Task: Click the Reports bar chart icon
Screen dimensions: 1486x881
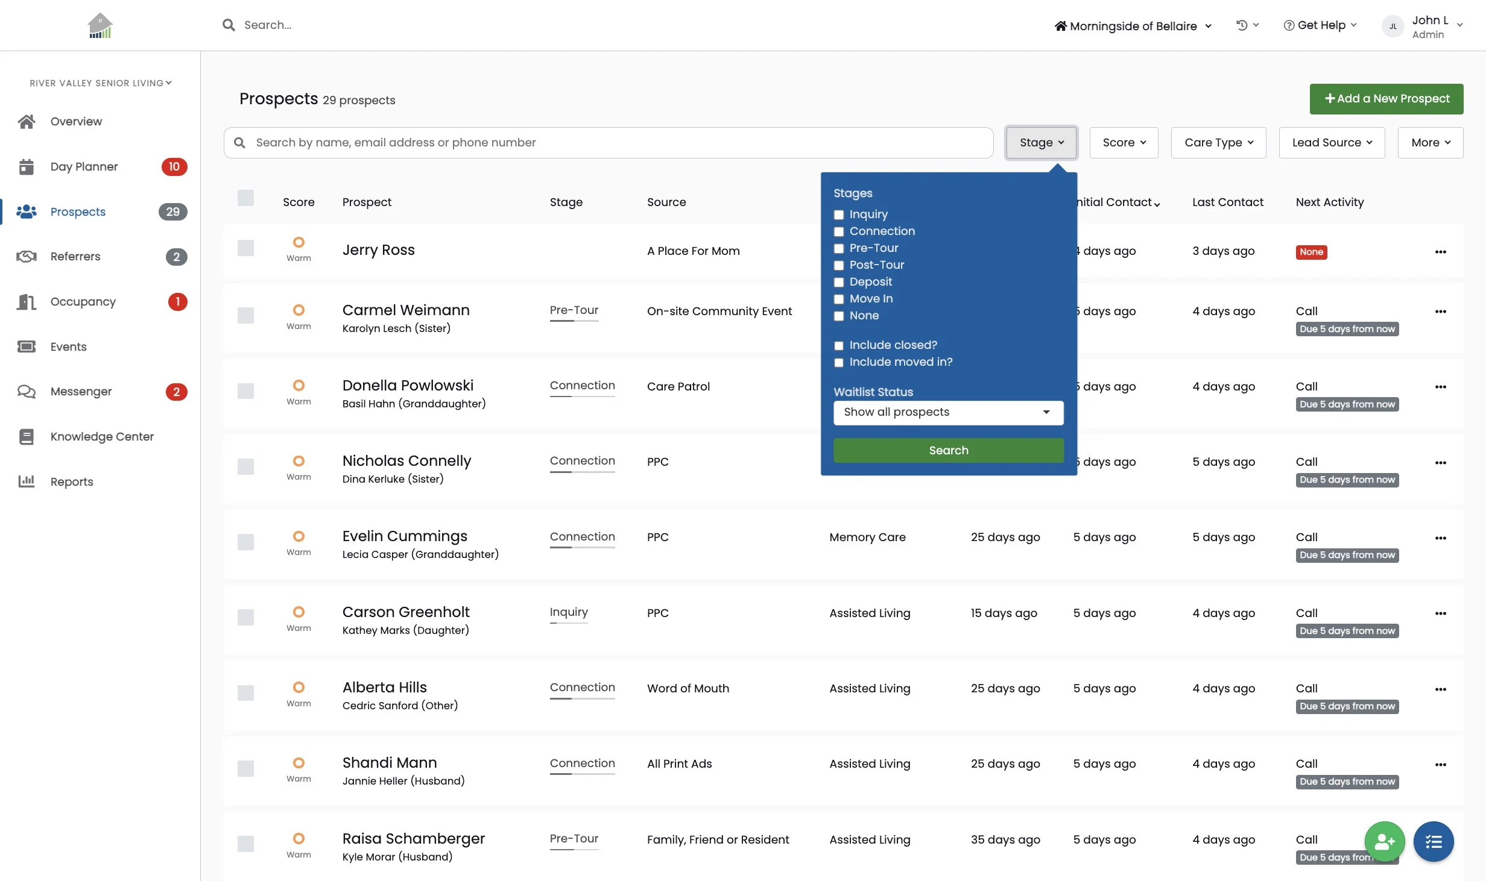Action: (x=27, y=481)
